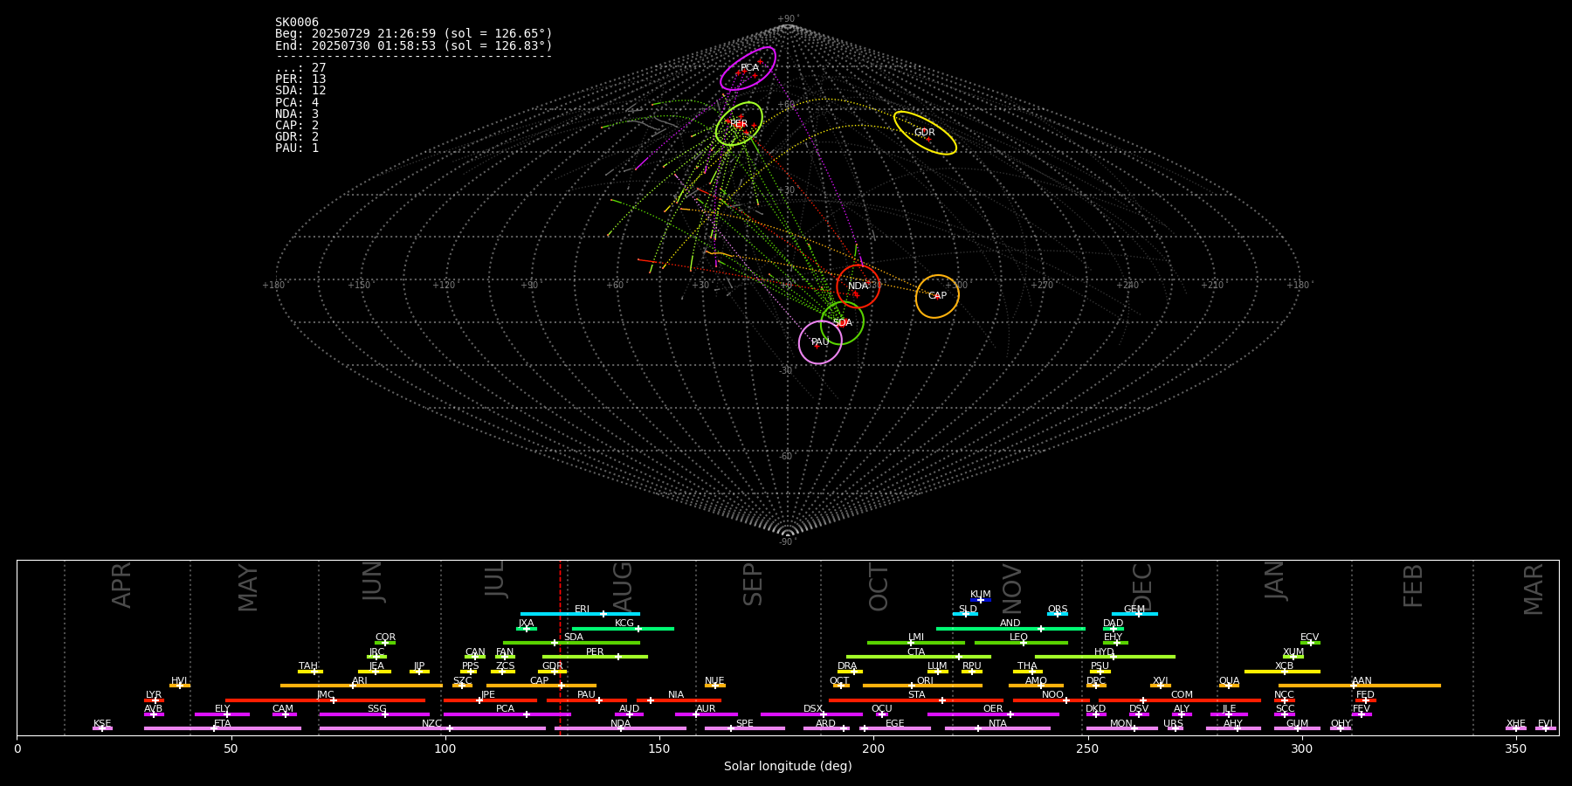Click the DRA shower bar in timeline

(850, 672)
